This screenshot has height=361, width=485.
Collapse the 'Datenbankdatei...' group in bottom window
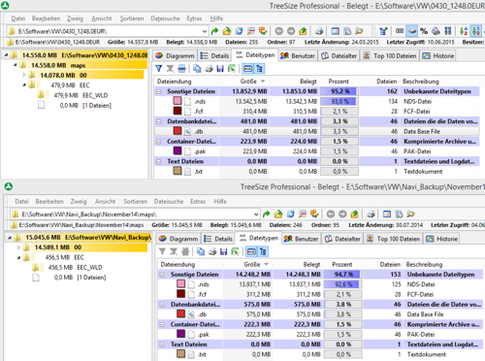[162, 305]
